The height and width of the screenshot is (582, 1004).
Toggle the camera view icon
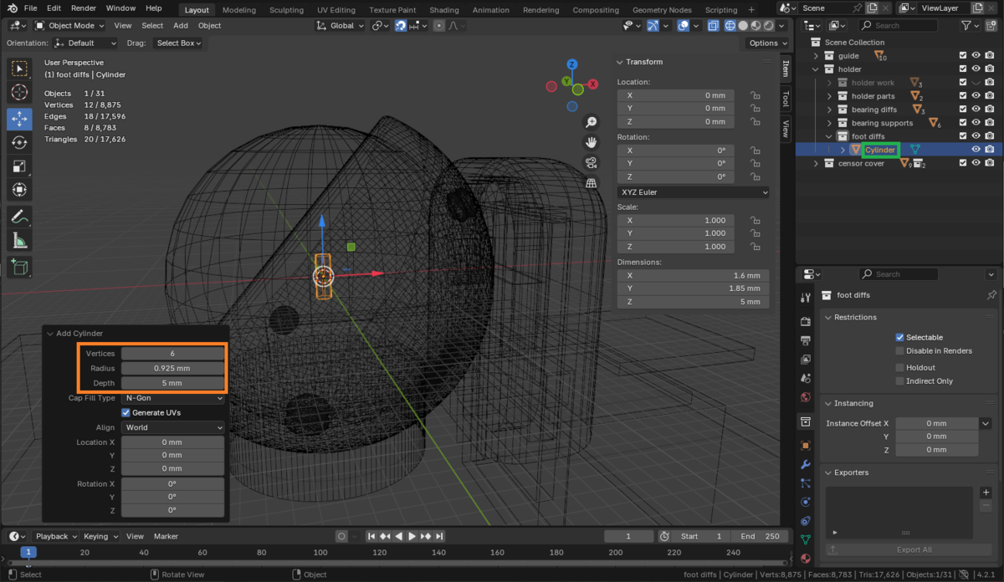[592, 162]
